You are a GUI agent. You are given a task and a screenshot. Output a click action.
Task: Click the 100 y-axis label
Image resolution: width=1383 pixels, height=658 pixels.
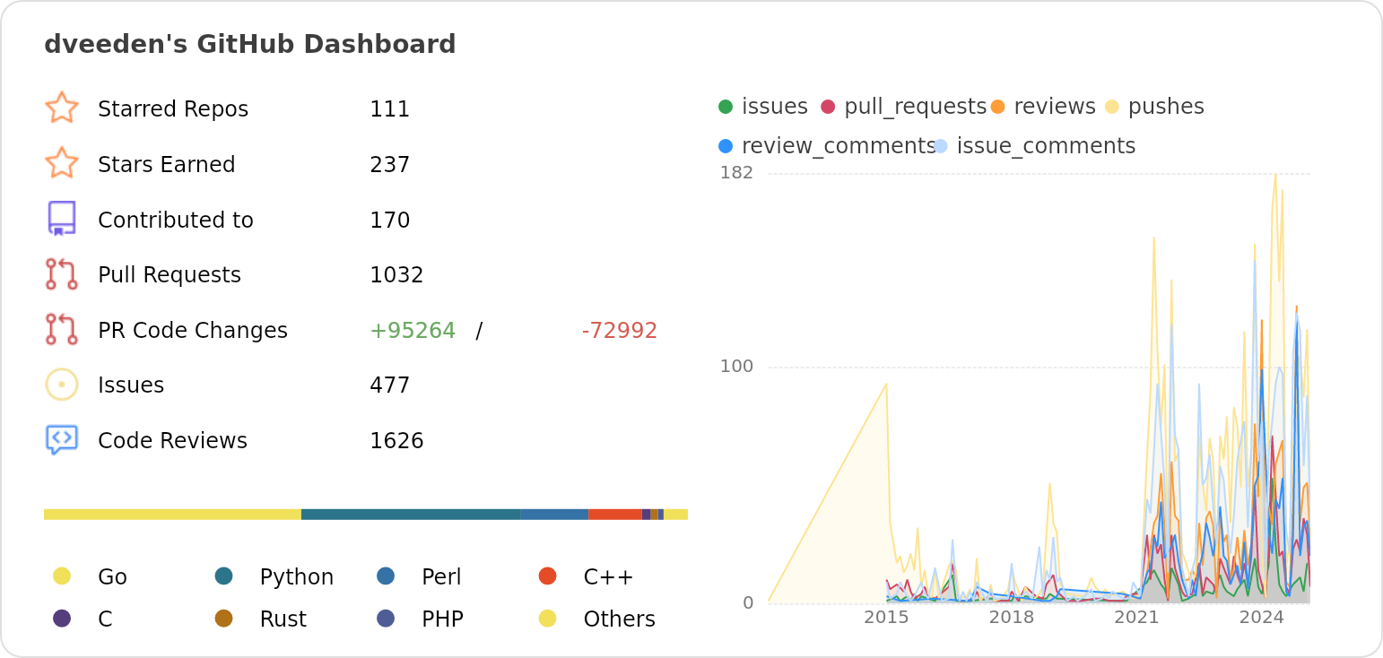[x=737, y=367]
